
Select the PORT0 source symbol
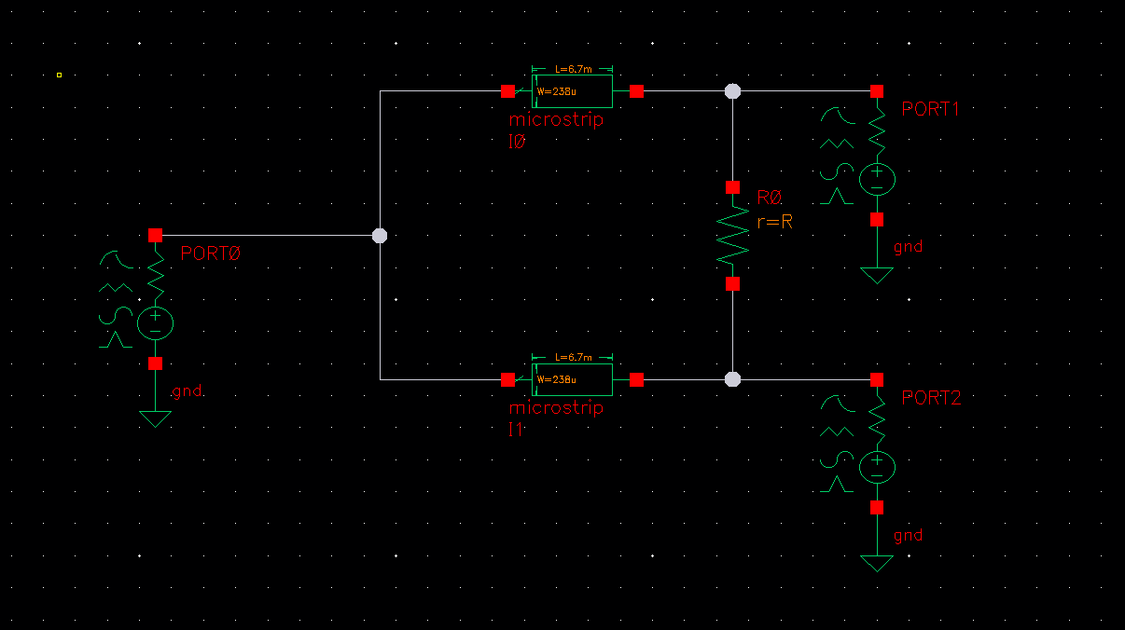[155, 298]
